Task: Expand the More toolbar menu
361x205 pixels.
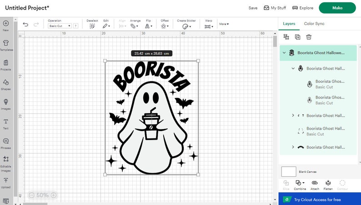Action: (224, 24)
